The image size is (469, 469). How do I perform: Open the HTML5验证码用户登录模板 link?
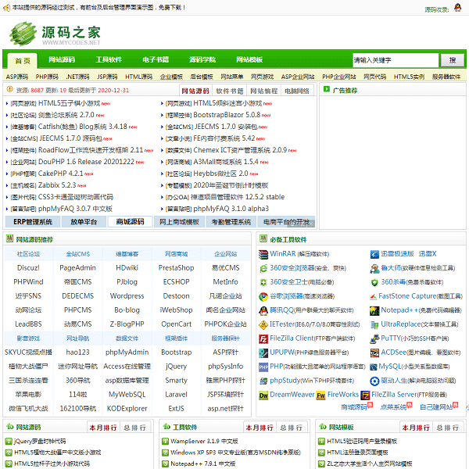point(362,442)
